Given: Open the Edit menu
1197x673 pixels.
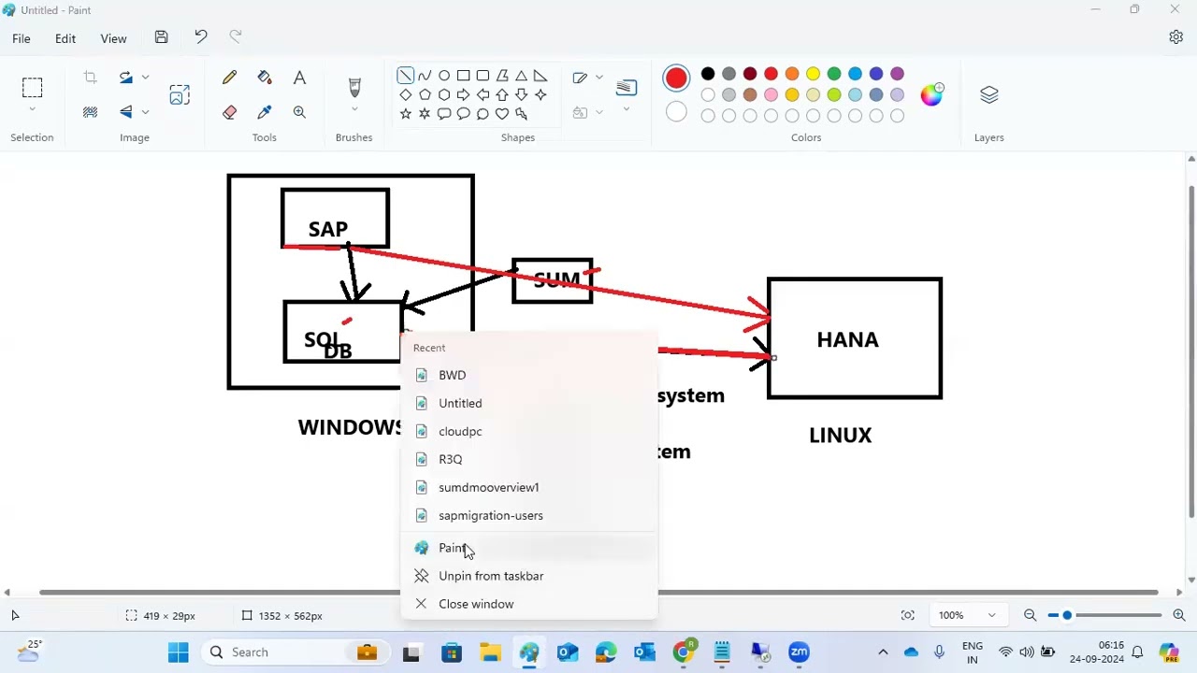Looking at the screenshot, I should (65, 38).
